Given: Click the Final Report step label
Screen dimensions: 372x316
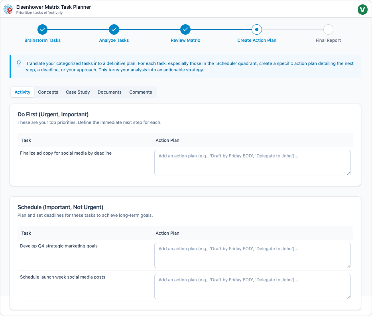Looking at the screenshot, I should coord(328,40).
